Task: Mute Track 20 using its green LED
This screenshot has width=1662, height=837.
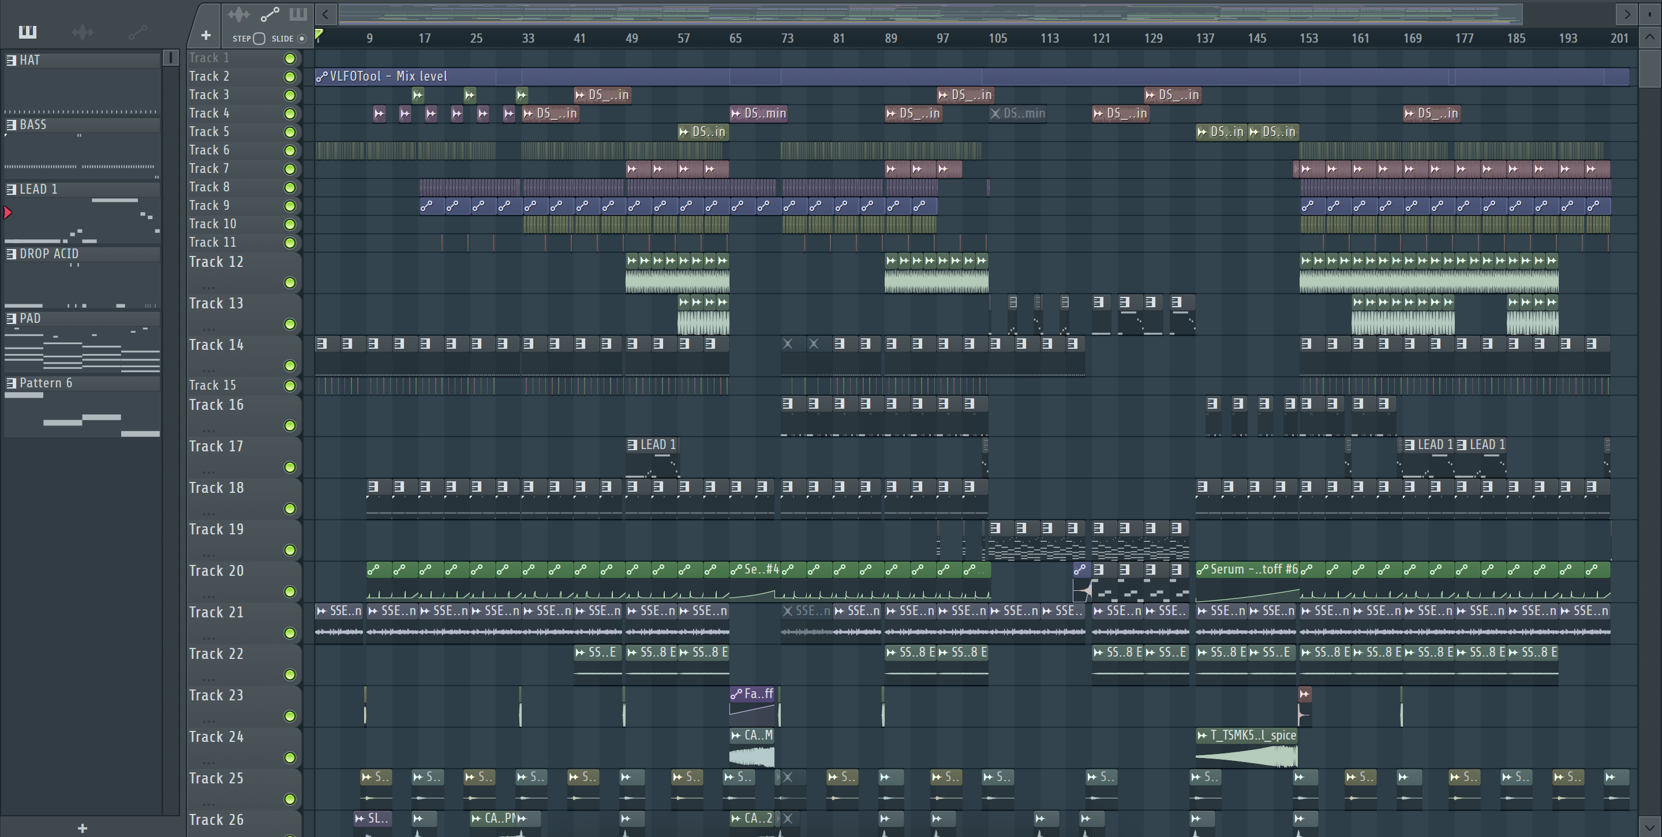Action: (x=290, y=591)
